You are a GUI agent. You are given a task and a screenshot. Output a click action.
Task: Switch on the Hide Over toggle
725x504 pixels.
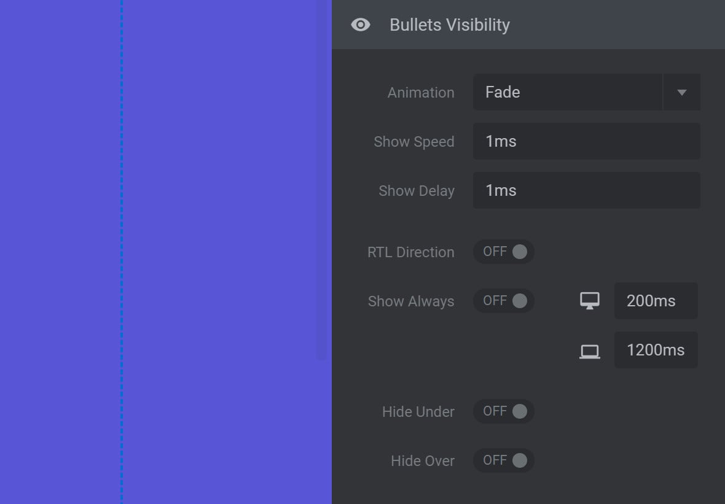point(504,460)
